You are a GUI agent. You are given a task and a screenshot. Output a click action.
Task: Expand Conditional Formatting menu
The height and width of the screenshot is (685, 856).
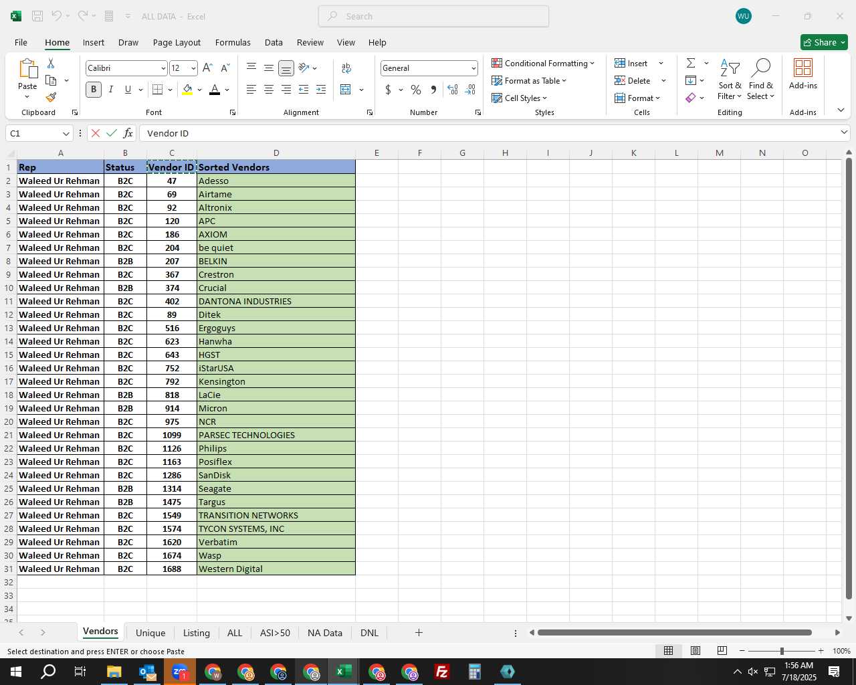pos(543,63)
